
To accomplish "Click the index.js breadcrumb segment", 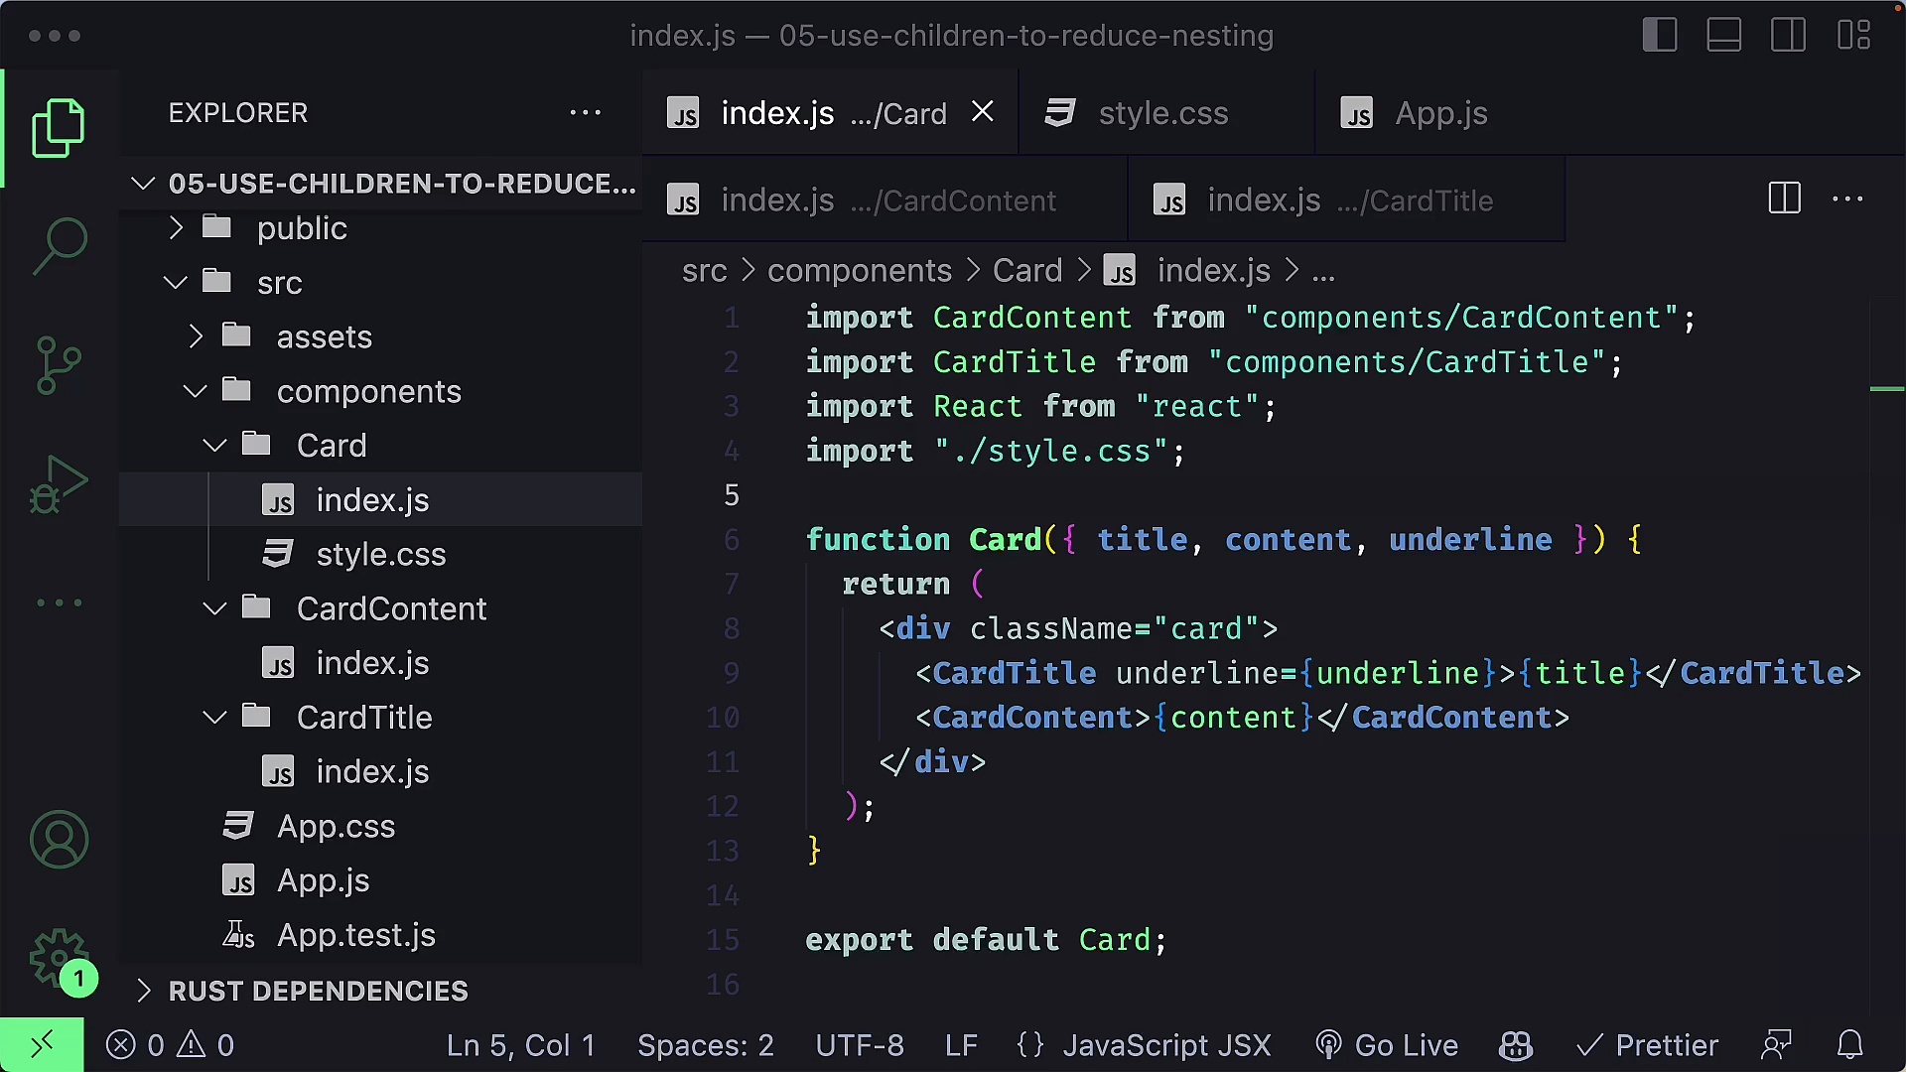I will coord(1187,270).
